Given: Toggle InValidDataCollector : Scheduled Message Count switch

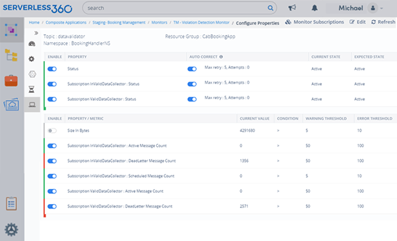Looking at the screenshot, I should click(x=52, y=176).
